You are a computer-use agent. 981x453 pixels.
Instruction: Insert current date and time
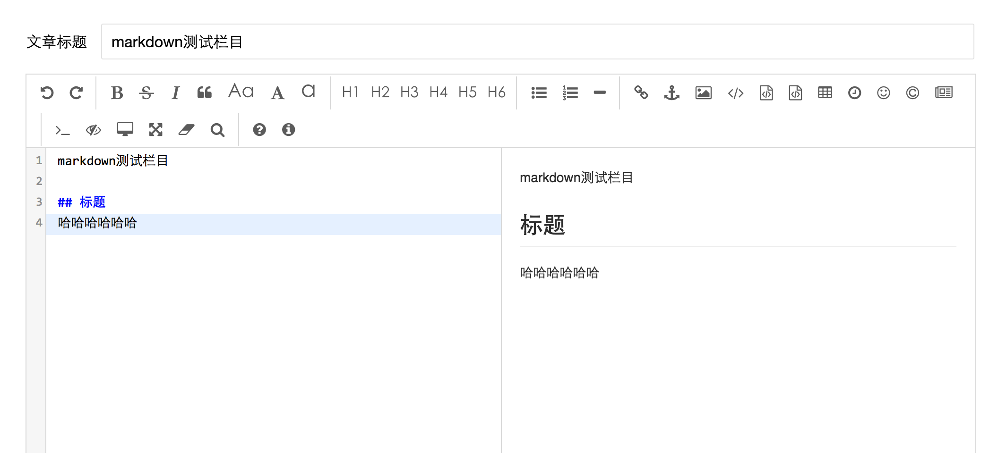854,92
